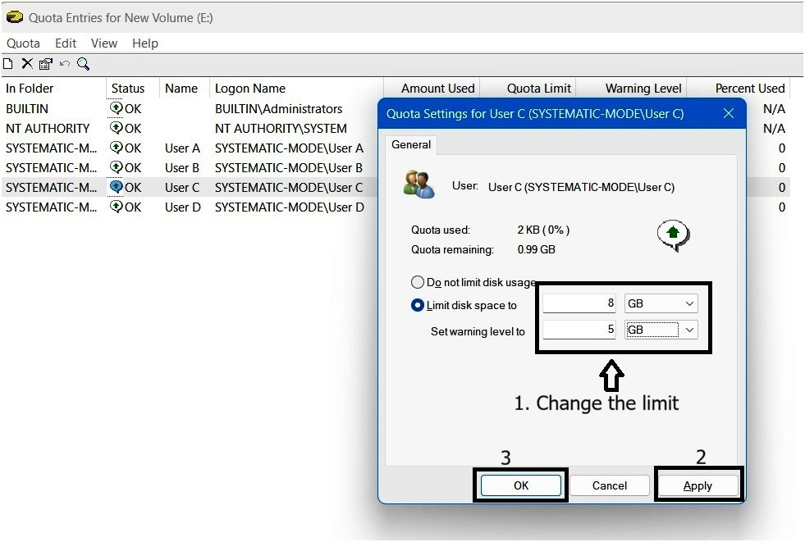Select the General tab
This screenshot has height=542, width=805.
(x=411, y=144)
